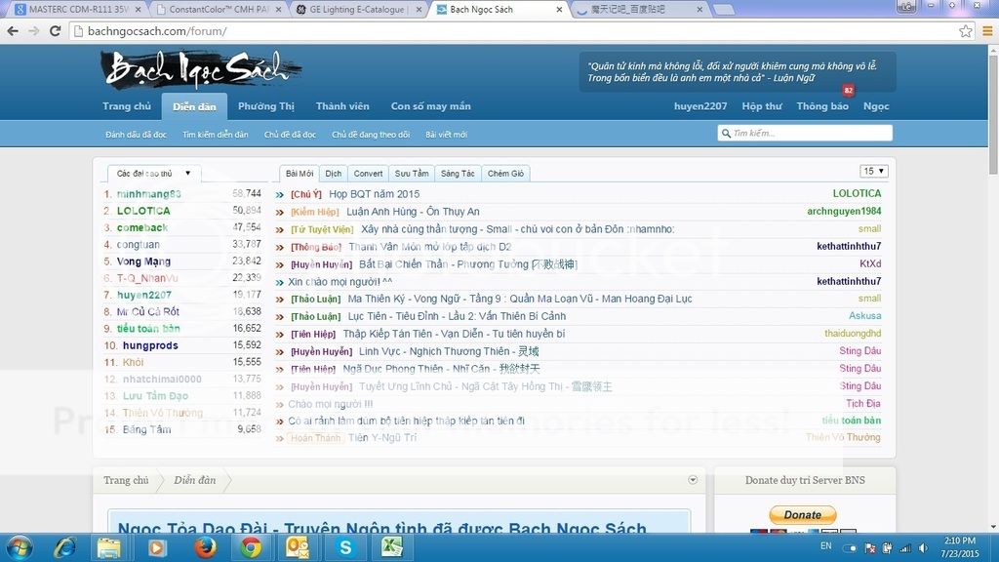The height and width of the screenshot is (562, 999).
Task: Open Outlook taskbar icon
Action: (298, 548)
